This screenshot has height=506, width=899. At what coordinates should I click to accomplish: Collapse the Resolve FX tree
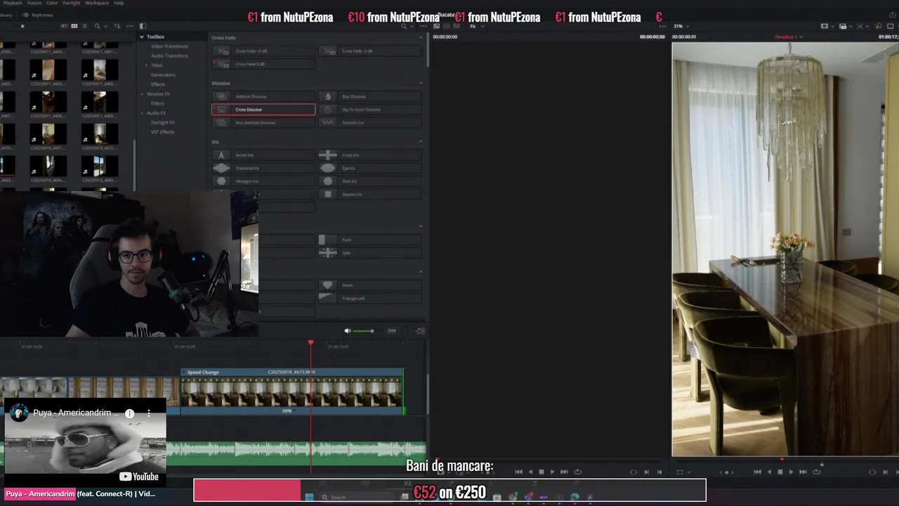[141, 93]
